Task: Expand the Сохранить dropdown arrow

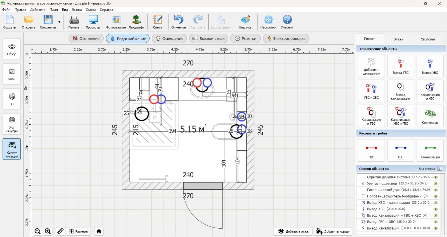Action: point(59,22)
